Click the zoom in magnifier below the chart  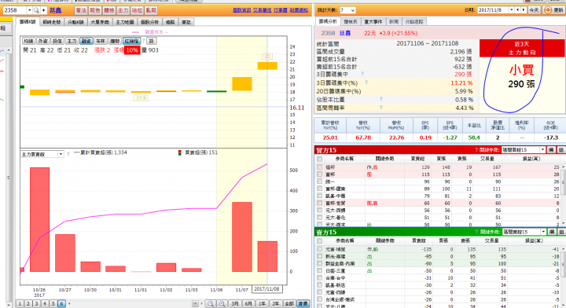(222, 303)
